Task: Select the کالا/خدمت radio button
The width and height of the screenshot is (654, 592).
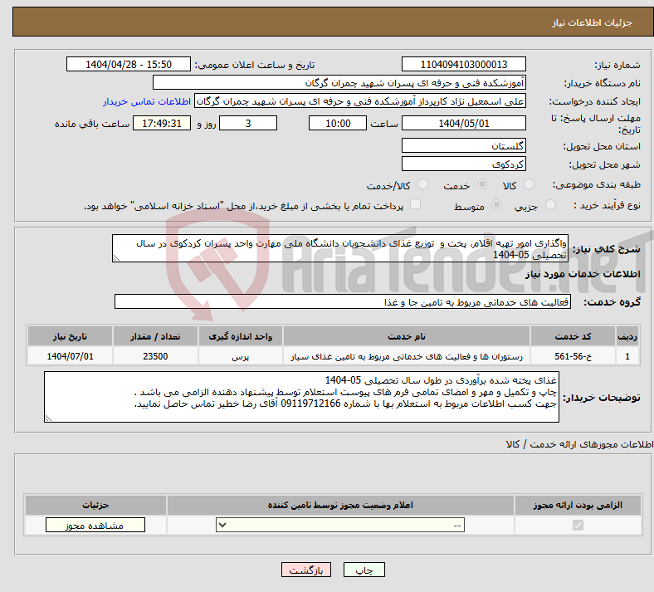Action: pyautogui.click(x=423, y=184)
